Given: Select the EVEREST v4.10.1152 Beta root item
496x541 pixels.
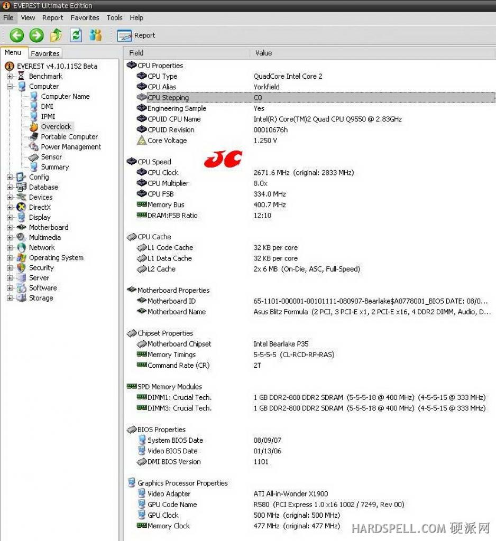Looking at the screenshot, I should [x=57, y=66].
